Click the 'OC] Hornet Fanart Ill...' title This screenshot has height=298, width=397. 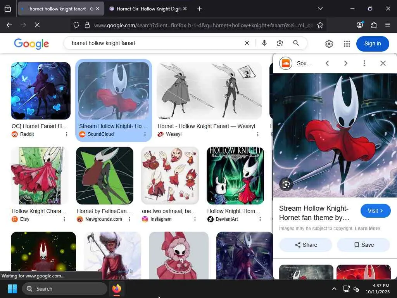39,126
